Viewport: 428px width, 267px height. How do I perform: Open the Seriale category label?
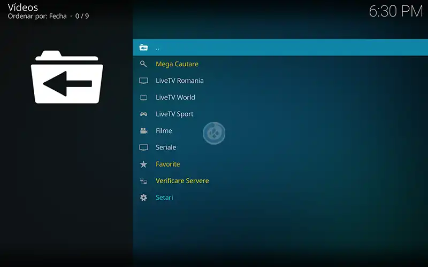pyautogui.click(x=166, y=147)
